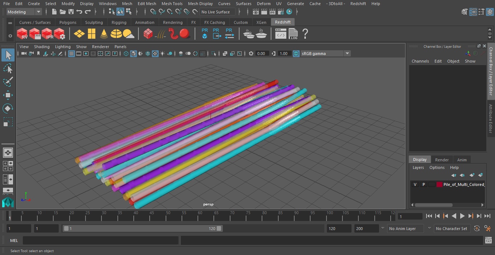Click the open scene folder icon
This screenshot has width=495, height=255.
63,12
